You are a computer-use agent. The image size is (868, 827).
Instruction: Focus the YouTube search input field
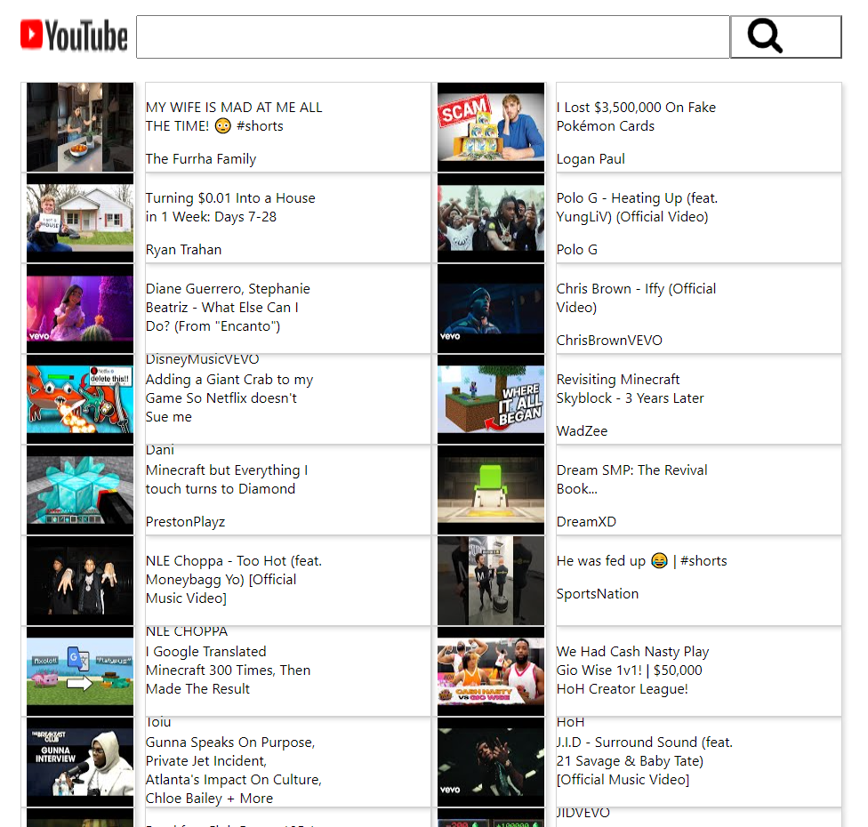433,36
